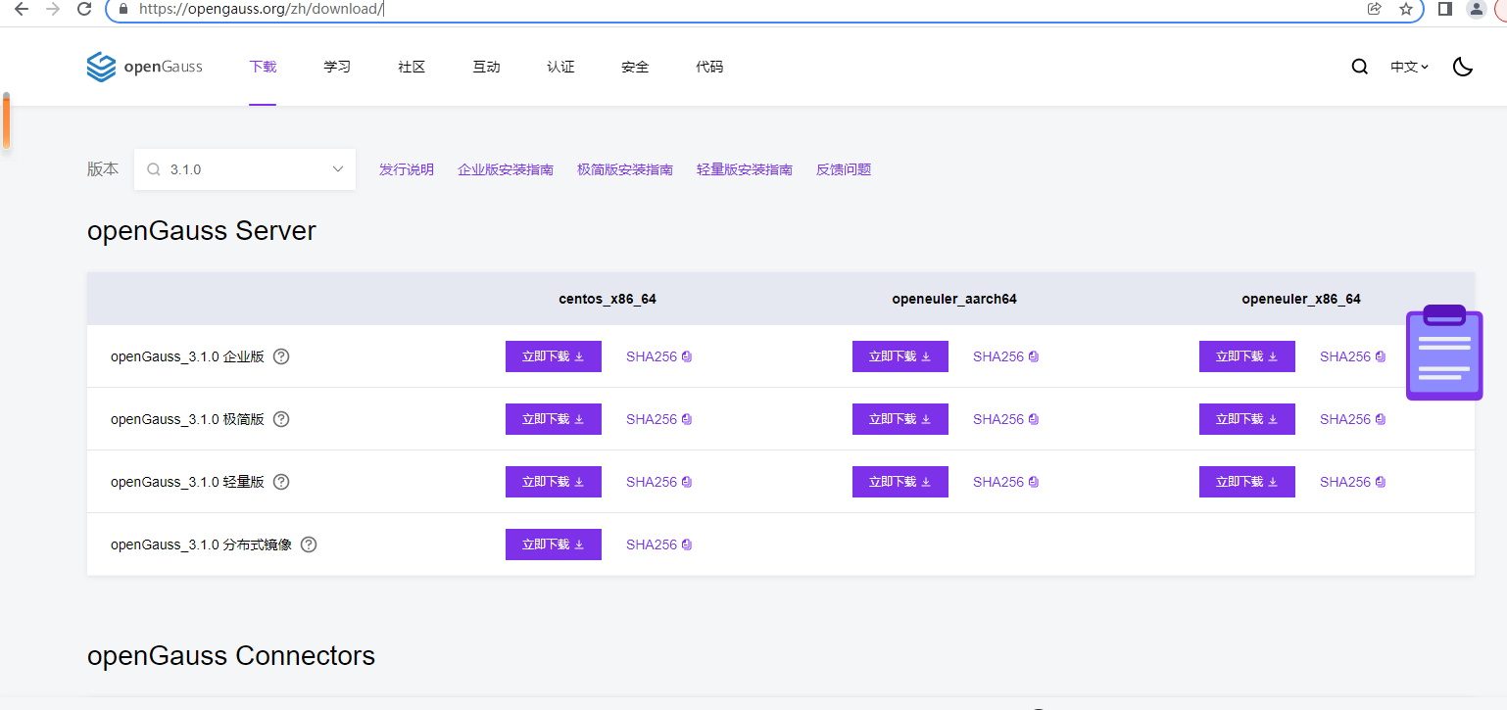
Task: Open the 代码 nav menu
Action: [x=709, y=67]
